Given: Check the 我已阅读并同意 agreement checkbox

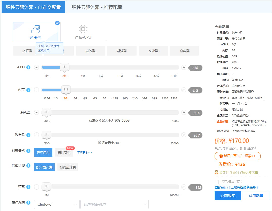Looking at the screenshot, I should (216, 182).
